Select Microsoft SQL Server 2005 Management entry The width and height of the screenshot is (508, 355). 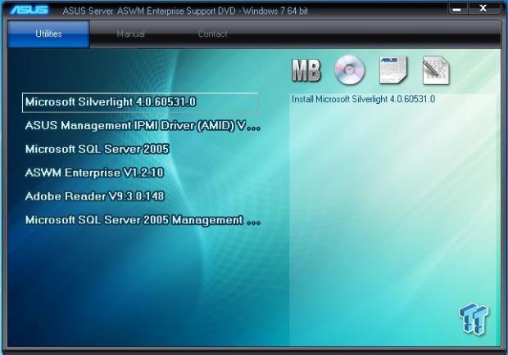pos(143,220)
